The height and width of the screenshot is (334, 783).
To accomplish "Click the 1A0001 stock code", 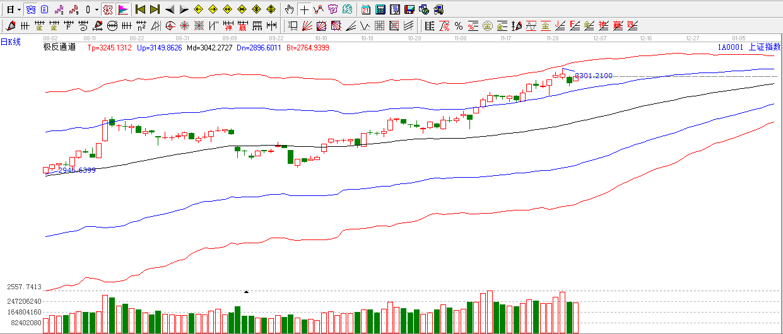I will (729, 47).
